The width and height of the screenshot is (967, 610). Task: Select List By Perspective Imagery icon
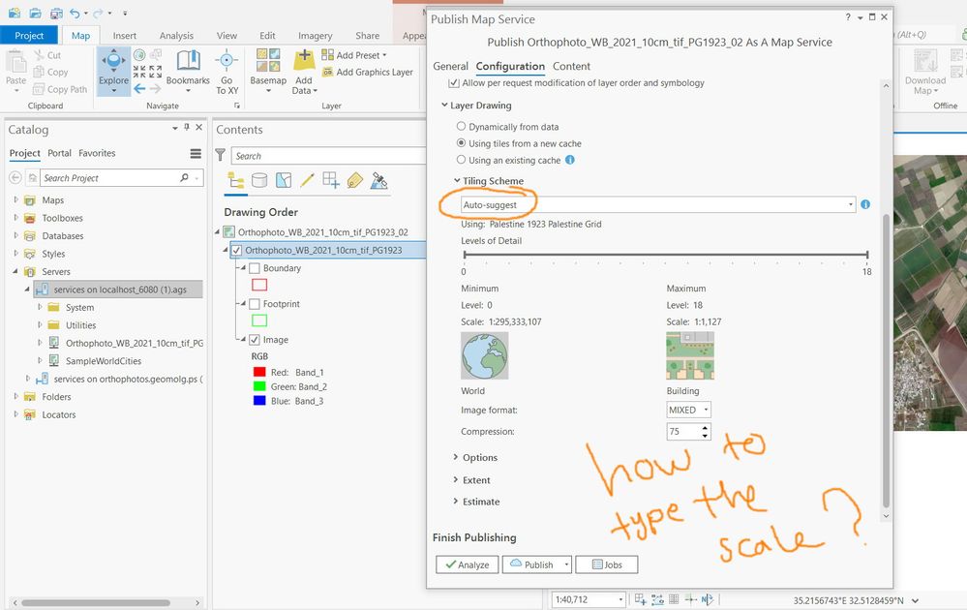tap(378, 180)
